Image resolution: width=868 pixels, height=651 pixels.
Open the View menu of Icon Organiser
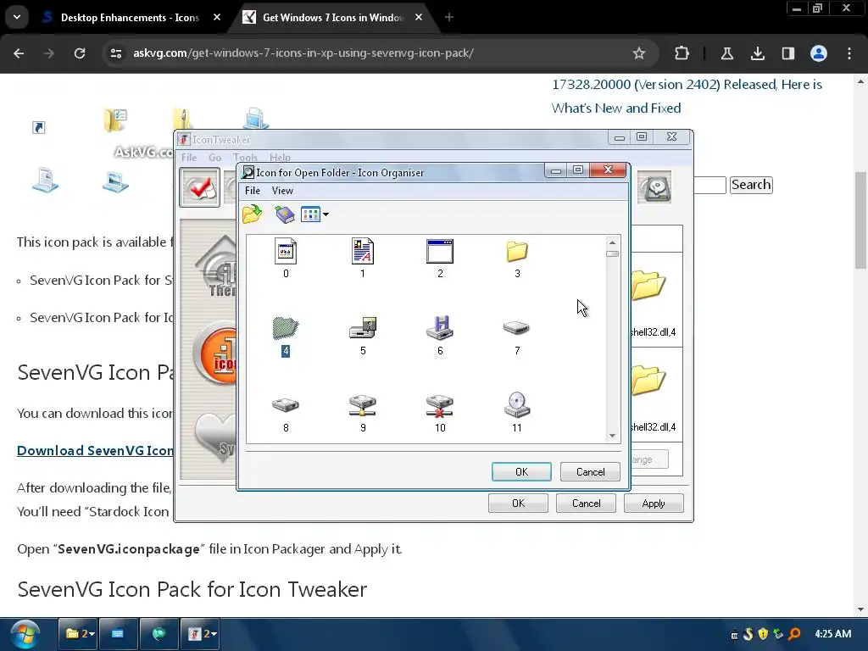pyautogui.click(x=282, y=191)
